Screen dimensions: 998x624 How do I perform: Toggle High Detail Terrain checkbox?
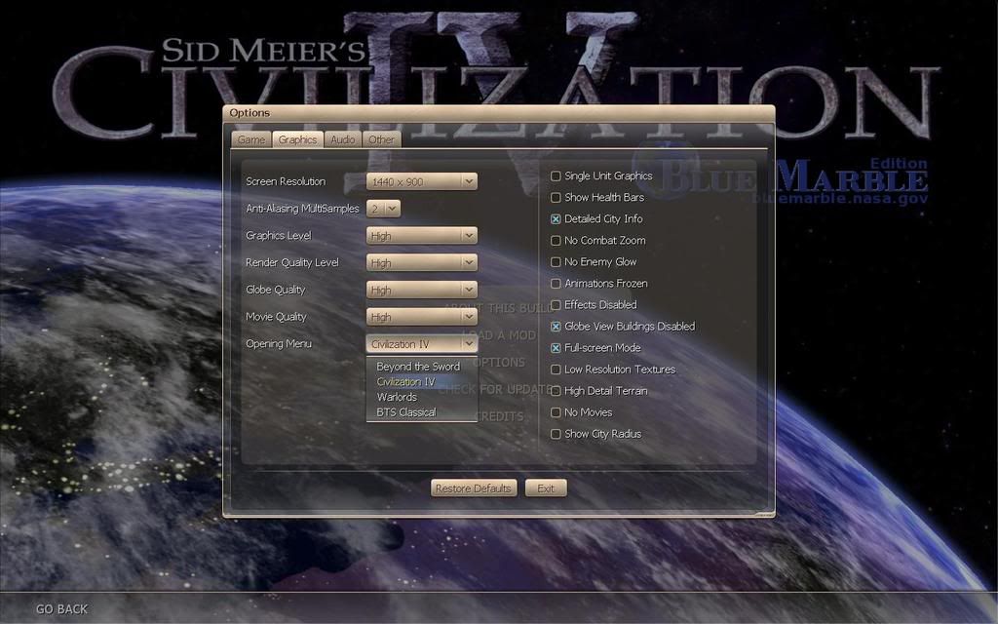(556, 391)
